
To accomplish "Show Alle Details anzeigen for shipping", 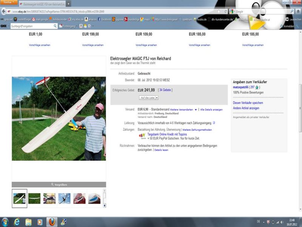I will point(211,110).
